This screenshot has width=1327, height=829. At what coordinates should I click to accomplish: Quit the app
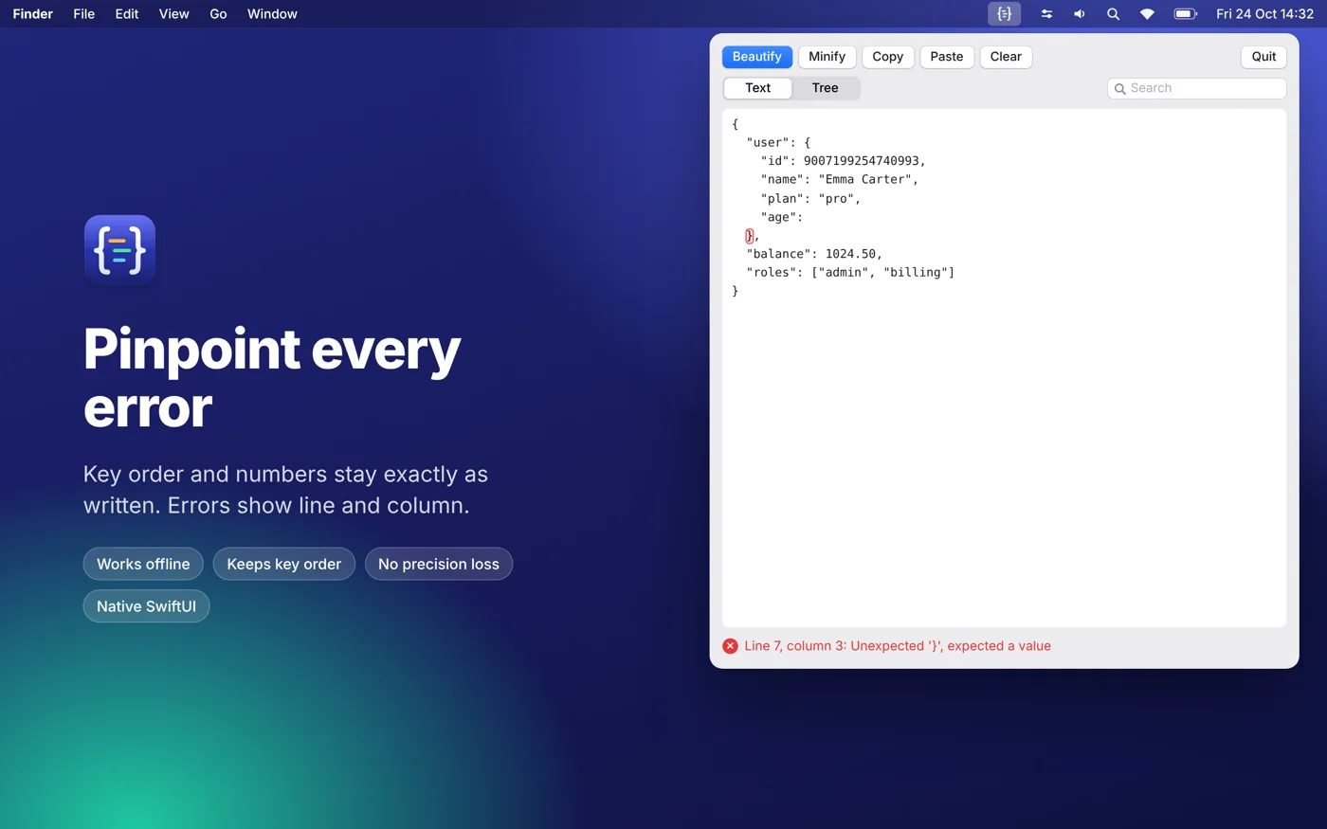(x=1263, y=57)
